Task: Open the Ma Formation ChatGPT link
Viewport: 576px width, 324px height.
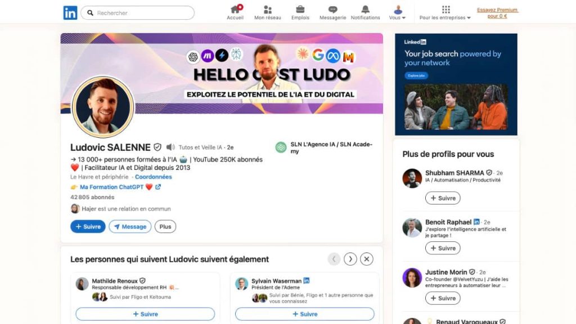Action: coord(112,187)
